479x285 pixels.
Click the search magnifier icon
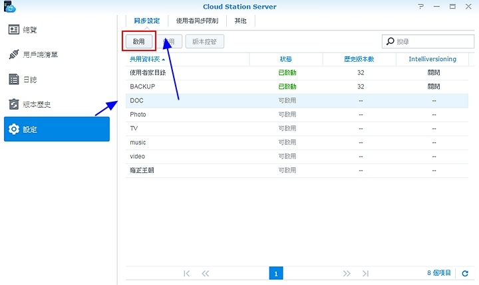[x=390, y=41]
